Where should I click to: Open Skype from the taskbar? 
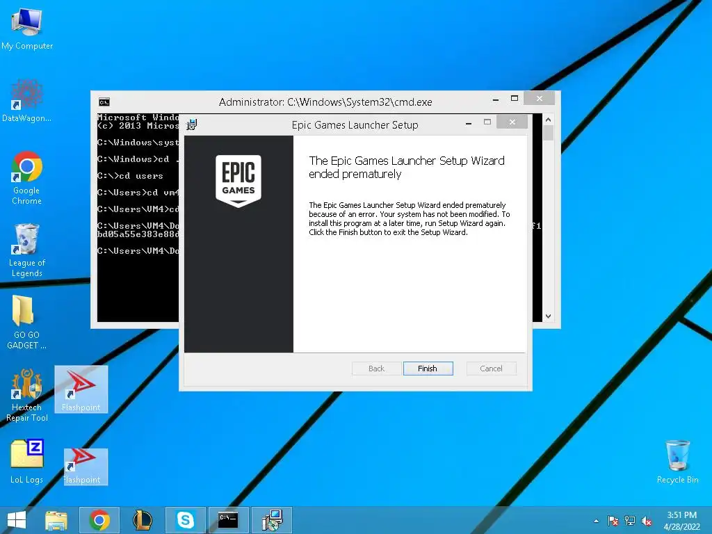(185, 520)
